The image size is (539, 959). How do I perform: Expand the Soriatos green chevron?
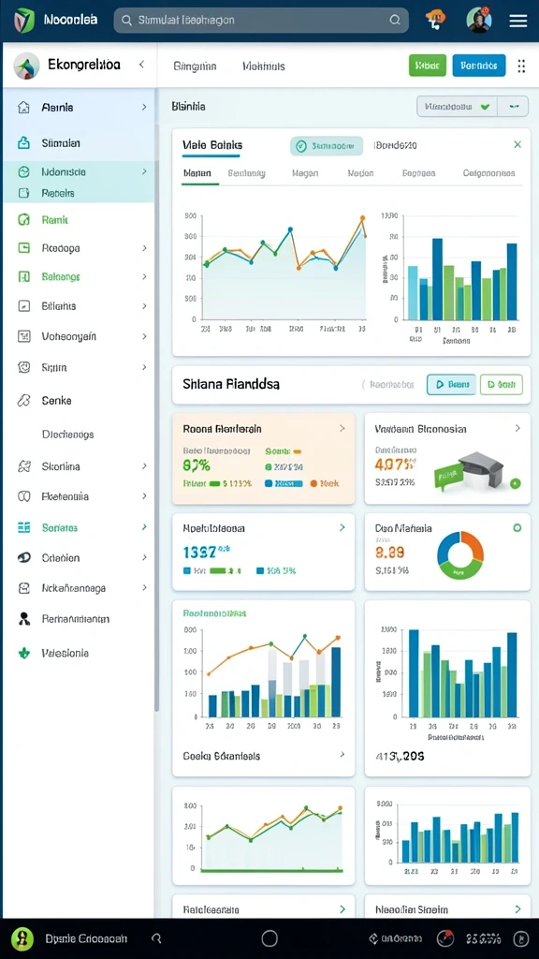click(x=144, y=526)
